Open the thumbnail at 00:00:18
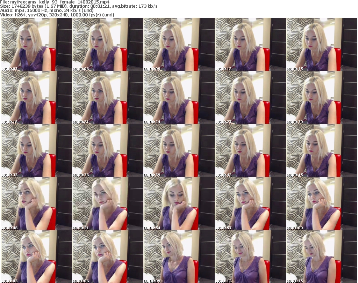Viewport: 358px width, 283px height. point(36,97)
